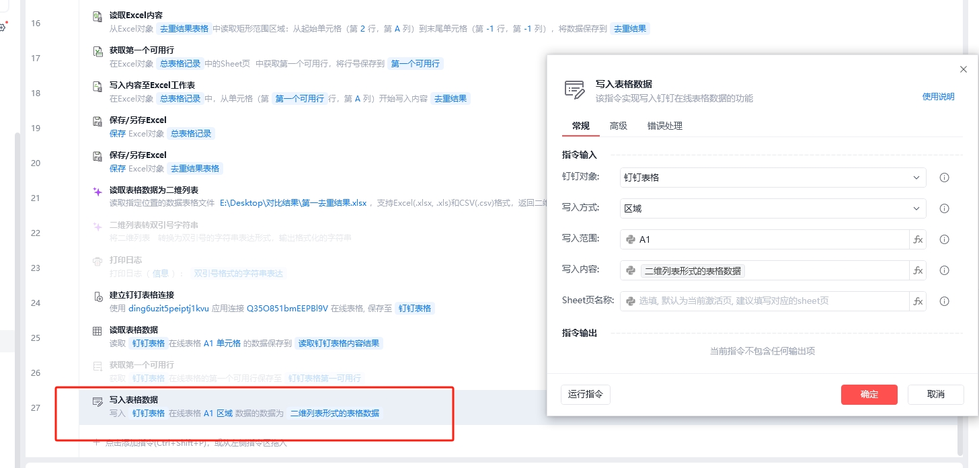Click the 读取Excel内容 step icon in row 16

97,15
